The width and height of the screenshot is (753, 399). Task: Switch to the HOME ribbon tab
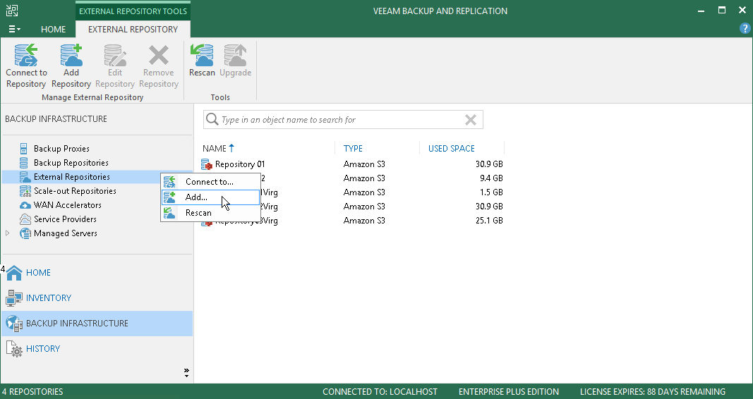[x=54, y=29]
